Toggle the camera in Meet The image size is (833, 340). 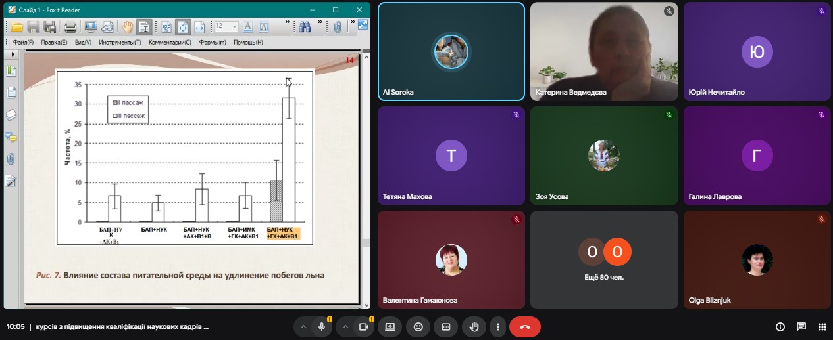click(363, 326)
